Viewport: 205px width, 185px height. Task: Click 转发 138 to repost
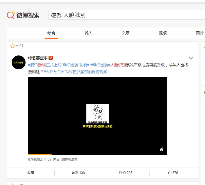point(78,173)
